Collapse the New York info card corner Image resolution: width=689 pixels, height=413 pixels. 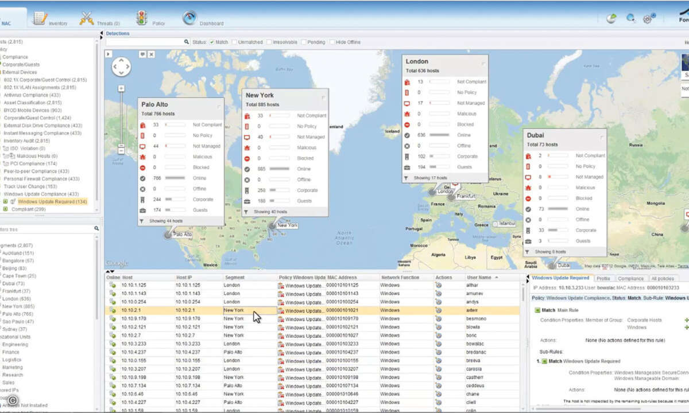(323, 97)
